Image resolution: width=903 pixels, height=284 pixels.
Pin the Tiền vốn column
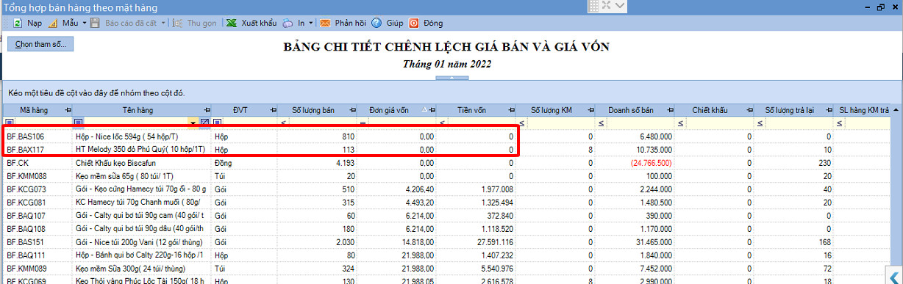[x=512, y=110]
